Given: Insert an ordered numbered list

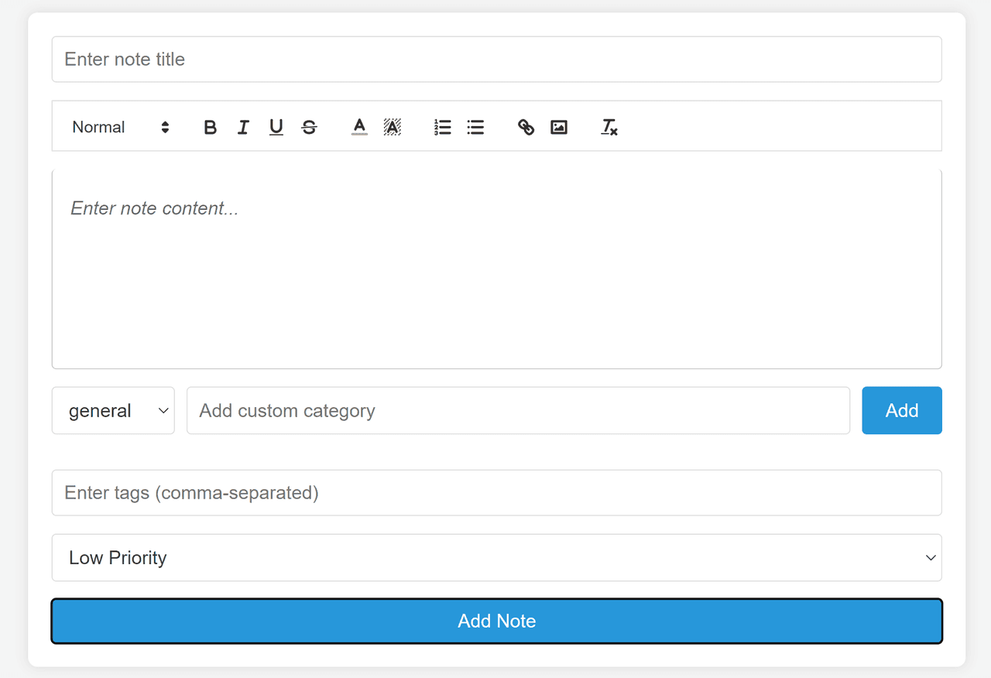Looking at the screenshot, I should (x=442, y=128).
